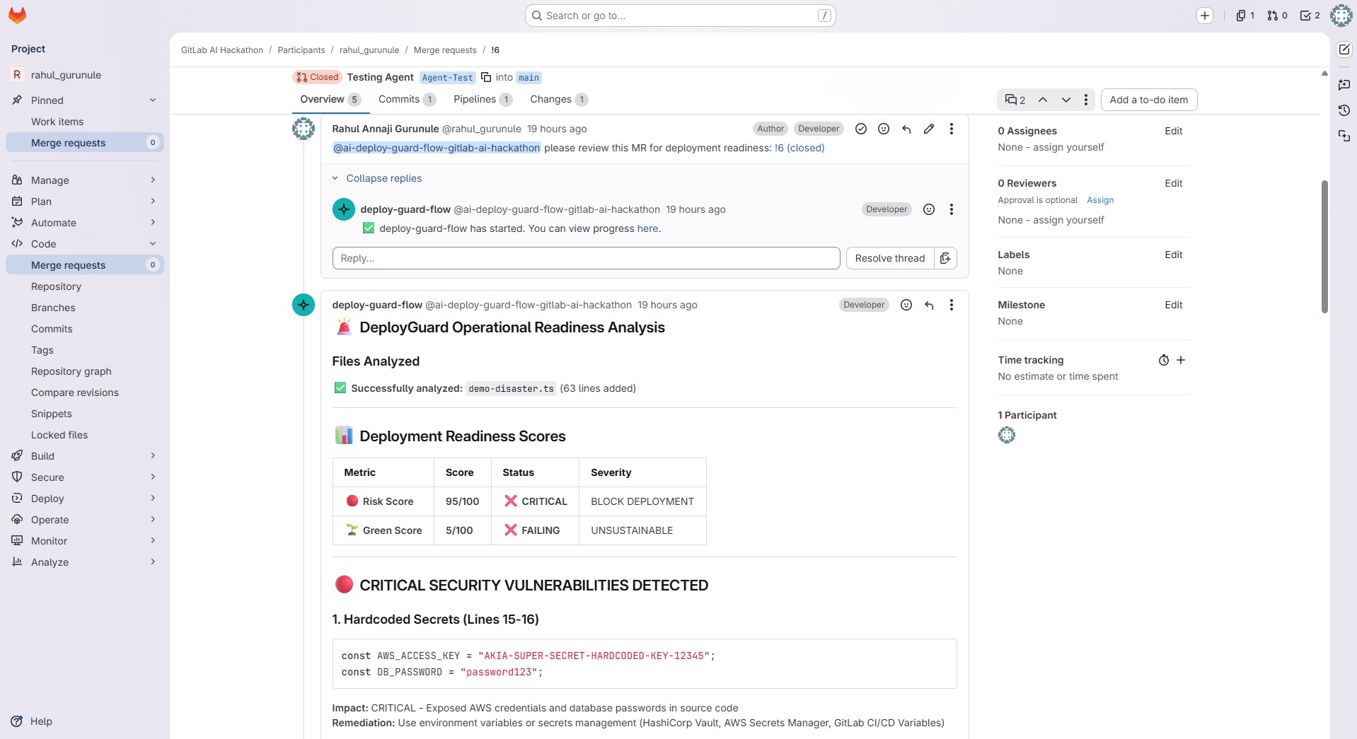Open the !6 (closed) merge request link
This screenshot has width=1357, height=739.
pos(799,148)
